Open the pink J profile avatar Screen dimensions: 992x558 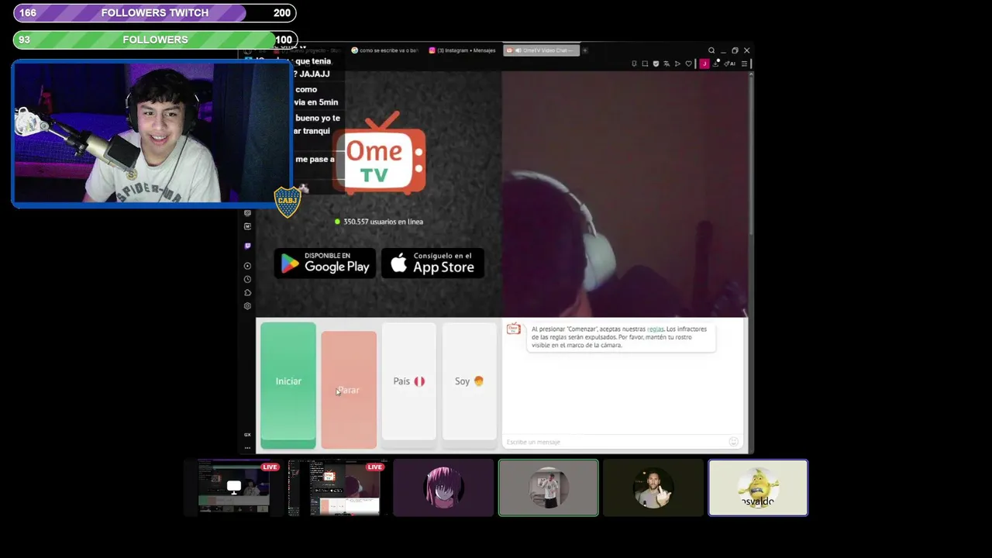pos(704,64)
